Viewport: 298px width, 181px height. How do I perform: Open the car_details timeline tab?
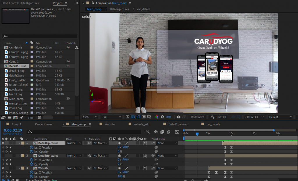tap(213, 124)
